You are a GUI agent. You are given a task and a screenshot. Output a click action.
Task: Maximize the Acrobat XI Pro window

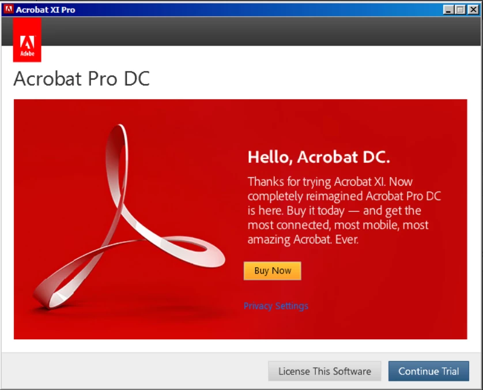click(460, 10)
